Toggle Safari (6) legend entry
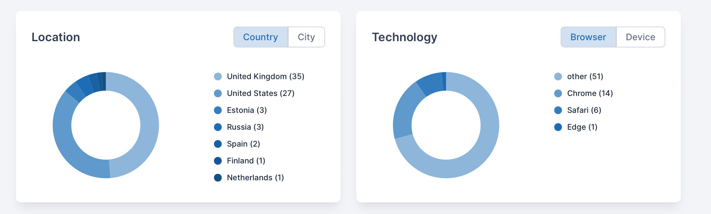The height and width of the screenshot is (214, 711). [584, 110]
